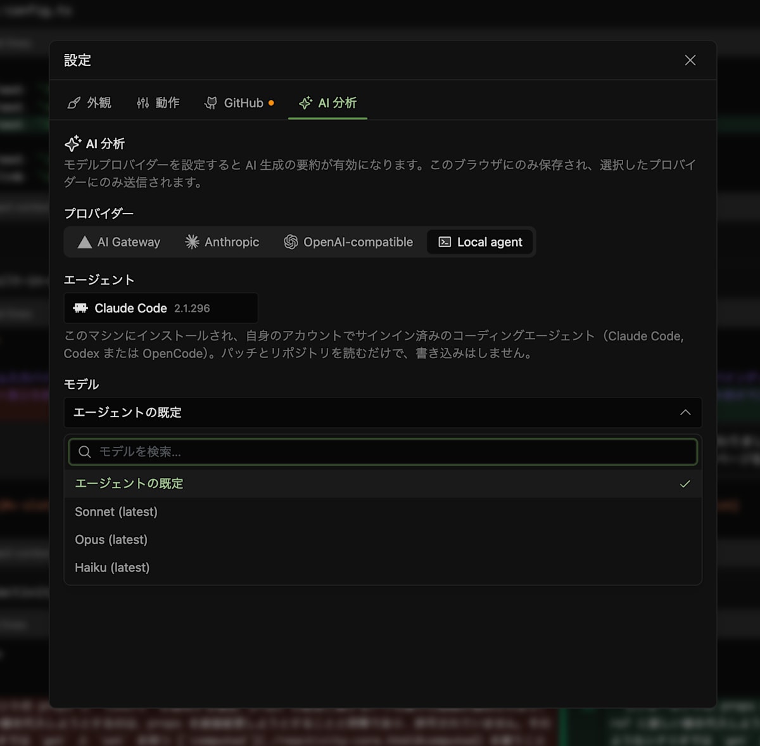Click the プロバイダー label

coord(99,214)
